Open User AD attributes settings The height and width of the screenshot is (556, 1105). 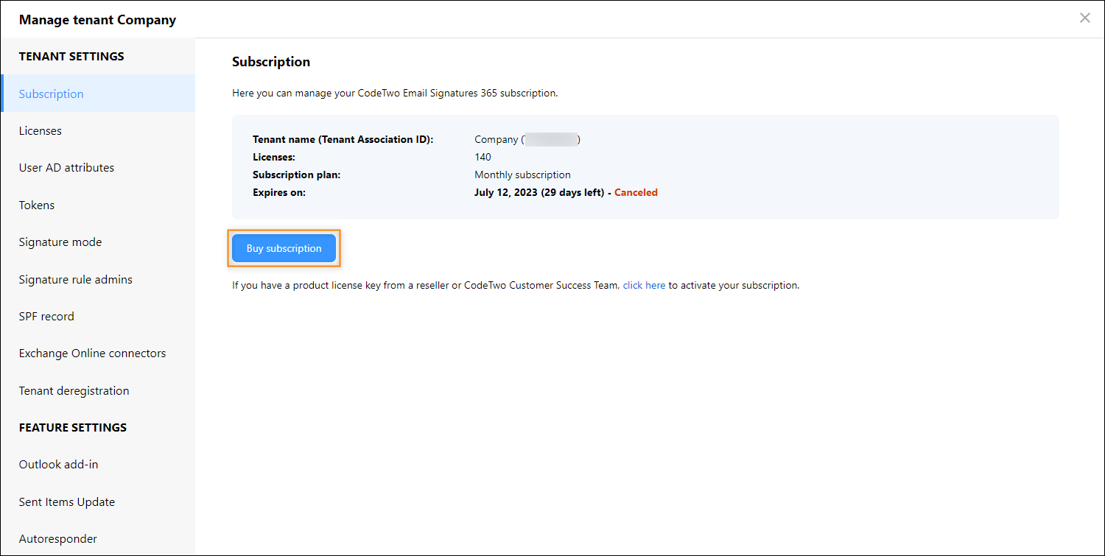click(98, 167)
